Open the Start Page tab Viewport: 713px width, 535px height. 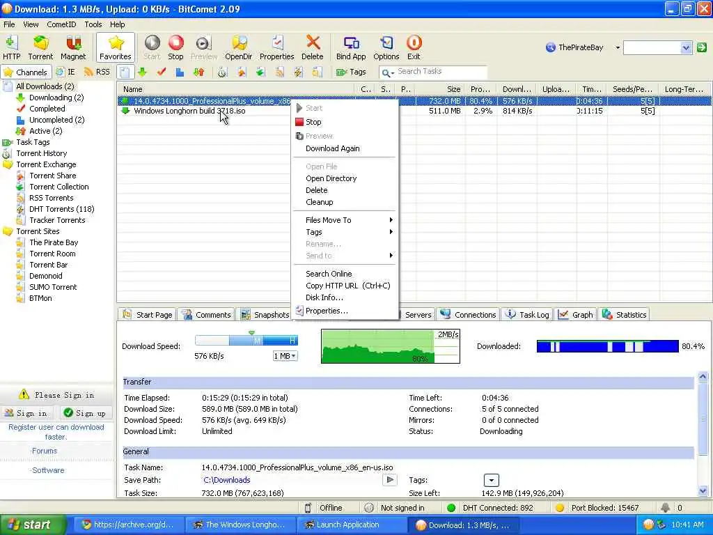point(148,314)
